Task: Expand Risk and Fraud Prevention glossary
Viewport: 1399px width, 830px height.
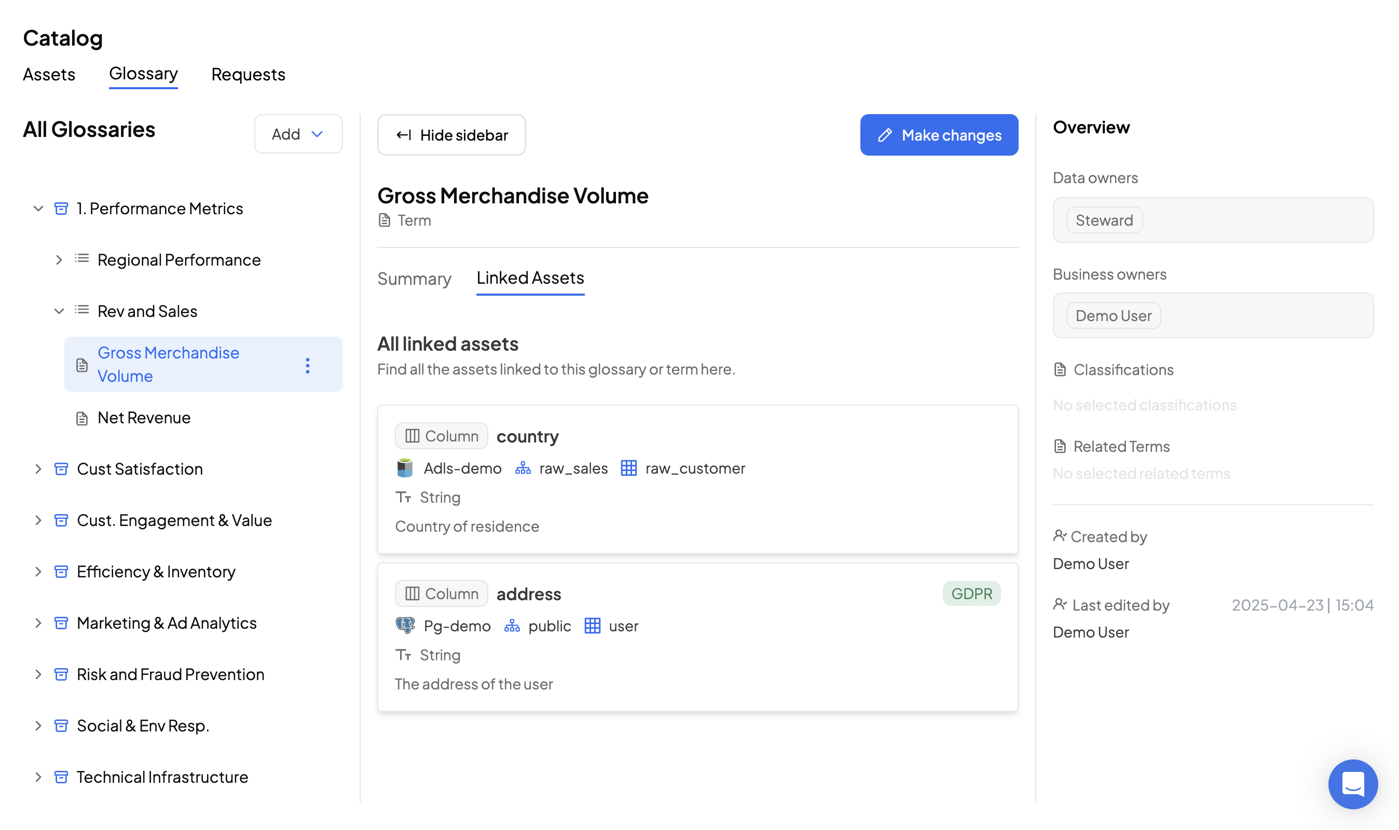Action: pos(38,674)
